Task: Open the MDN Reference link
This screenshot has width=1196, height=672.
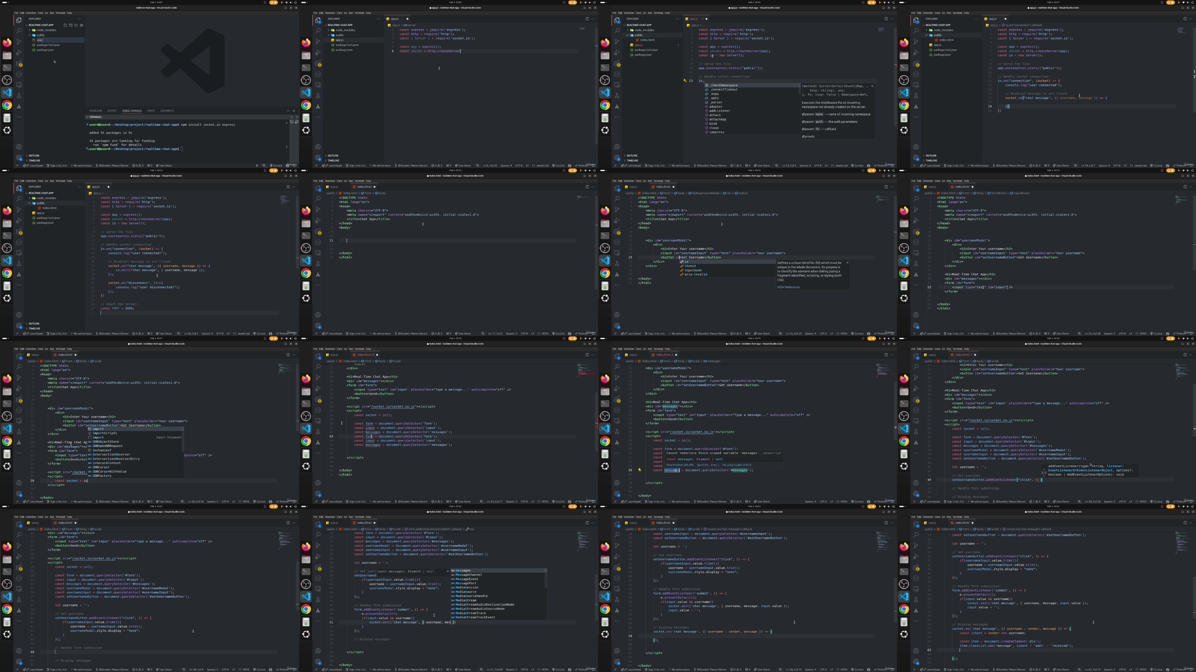Action: point(788,287)
